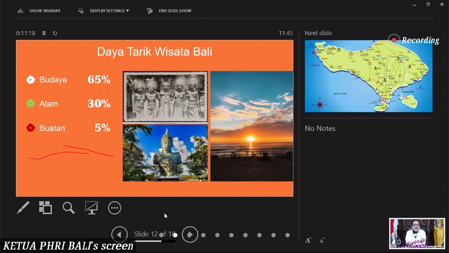Restore down the presenter view window
449x253 pixels.
pos(428,4)
